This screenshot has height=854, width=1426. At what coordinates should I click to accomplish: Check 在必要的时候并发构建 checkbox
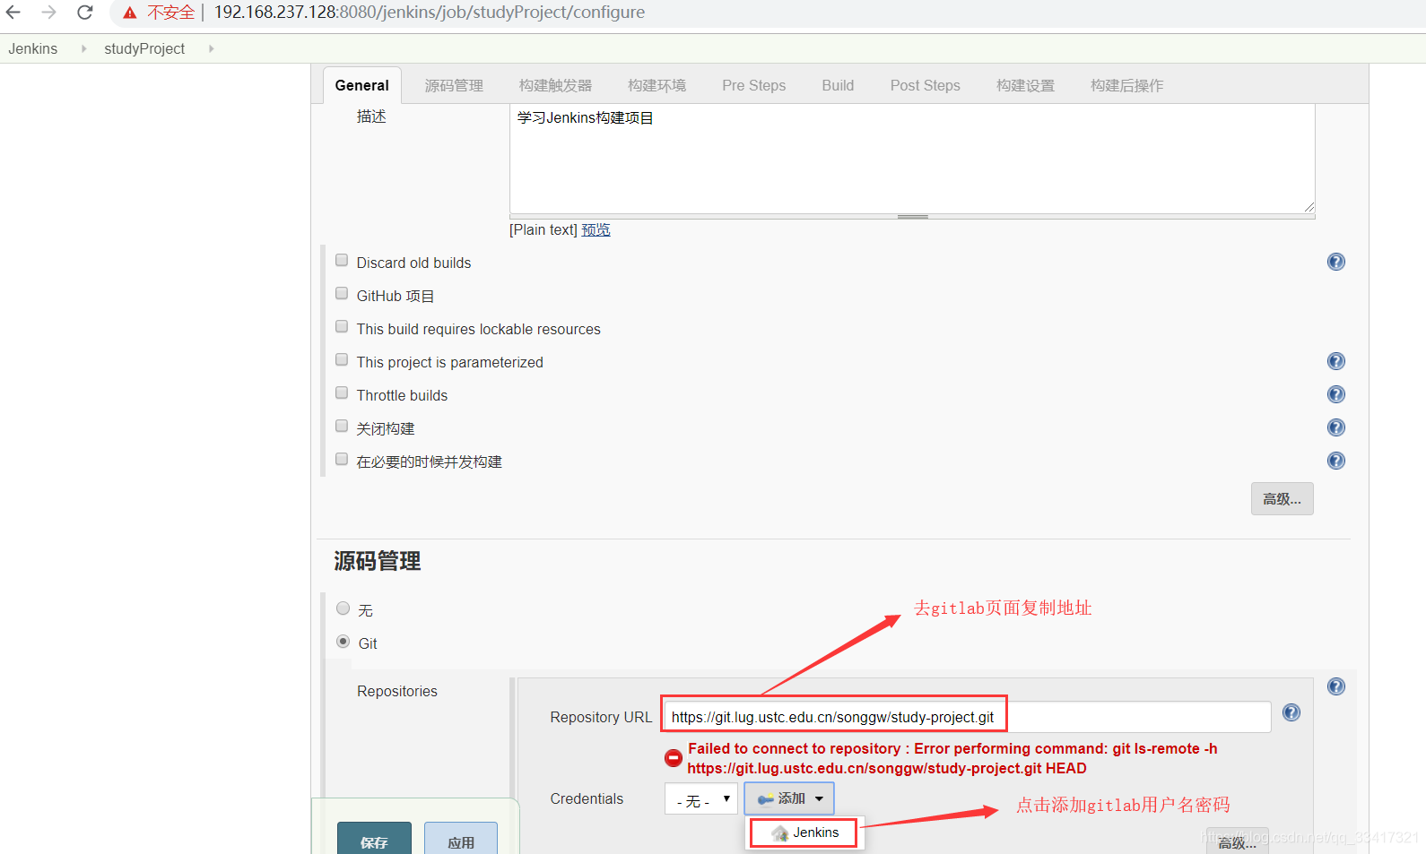coord(342,460)
